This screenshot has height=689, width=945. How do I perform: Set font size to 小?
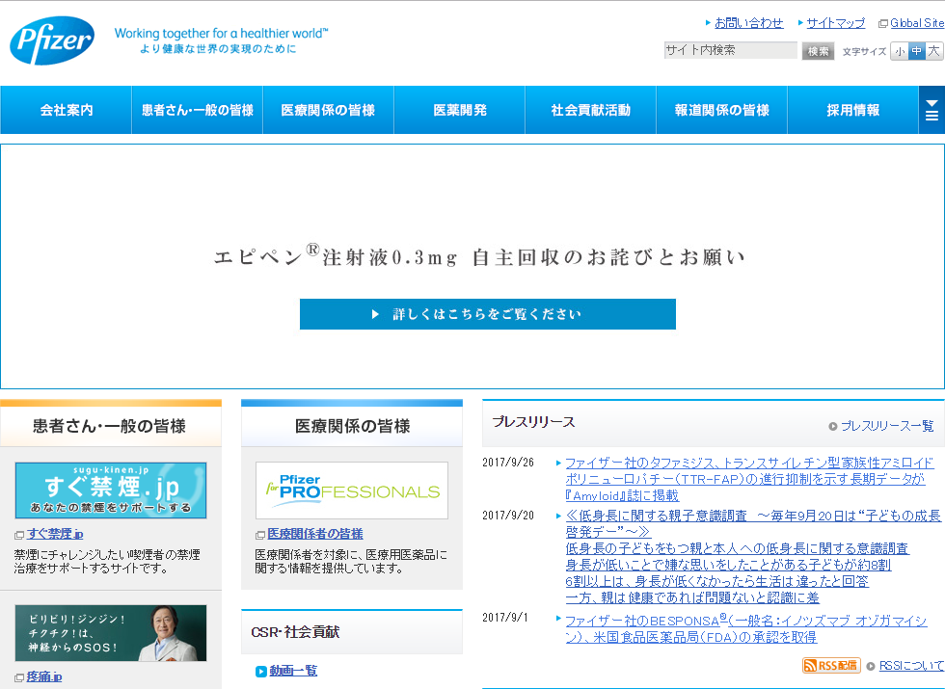point(900,51)
